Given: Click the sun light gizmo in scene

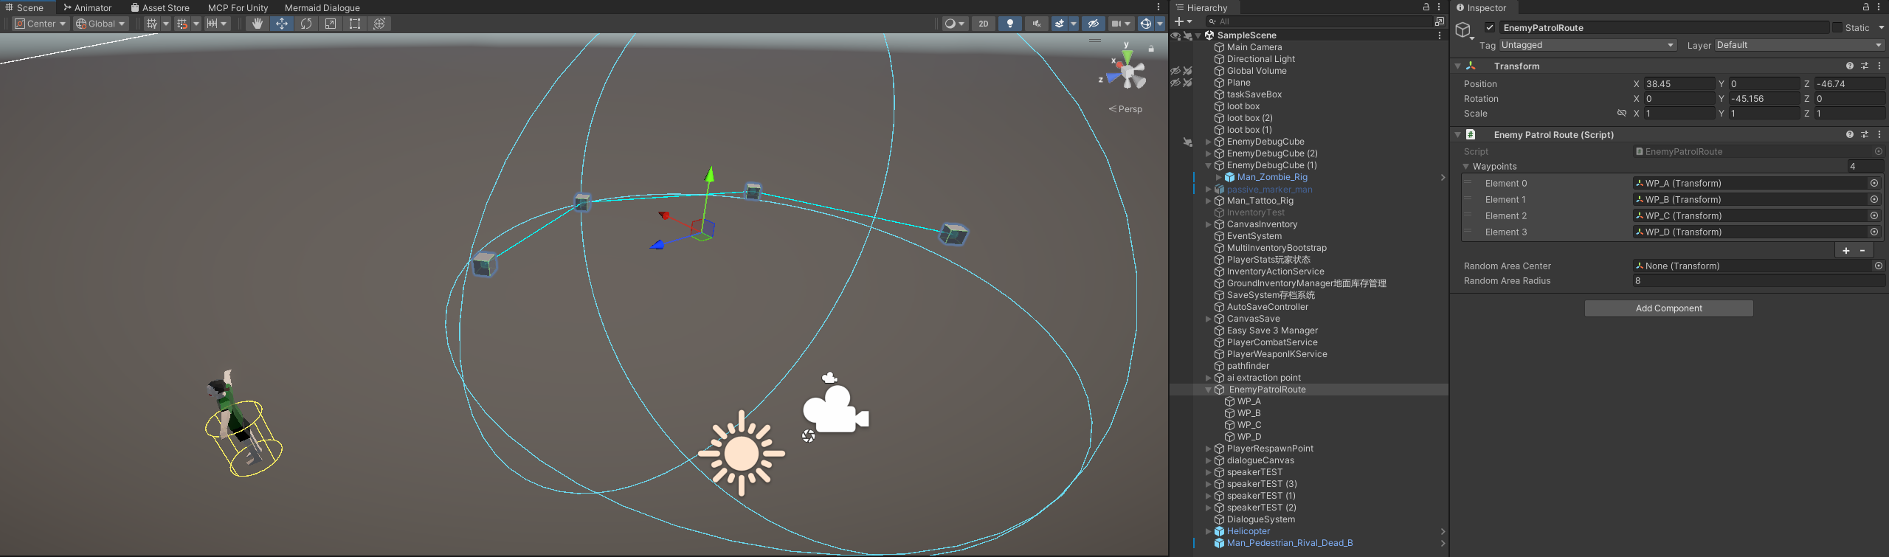Looking at the screenshot, I should 742,453.
